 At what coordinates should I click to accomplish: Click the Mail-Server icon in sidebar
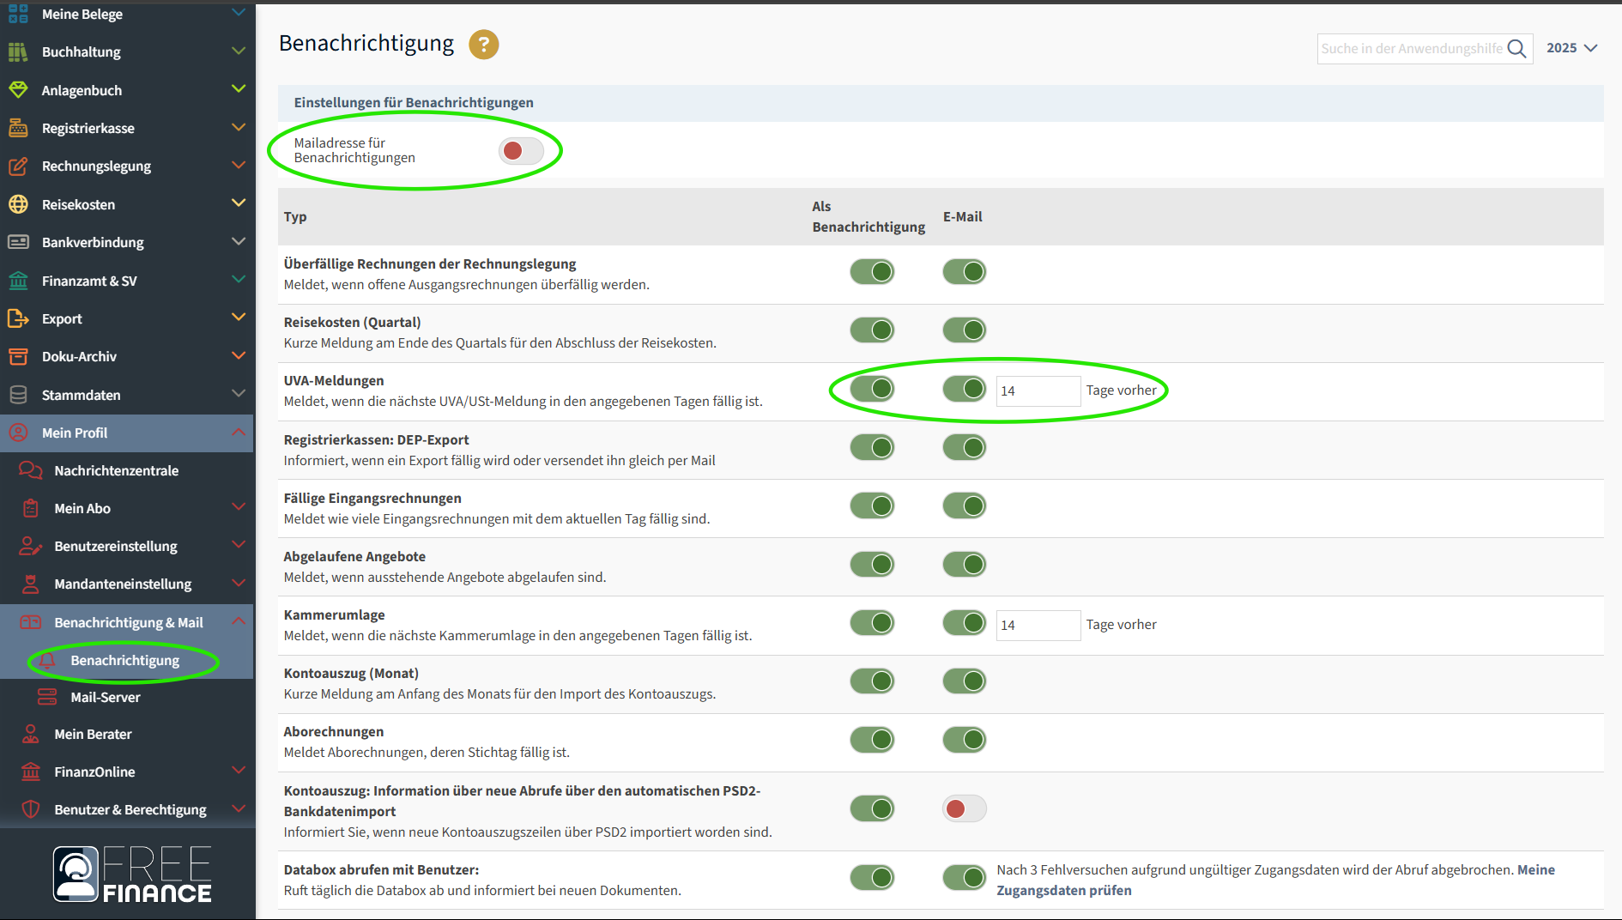47,697
